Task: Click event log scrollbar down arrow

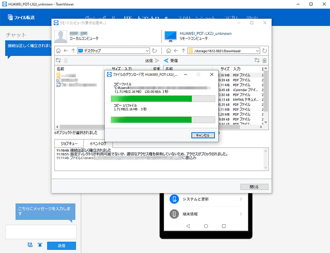Action: [266, 167]
